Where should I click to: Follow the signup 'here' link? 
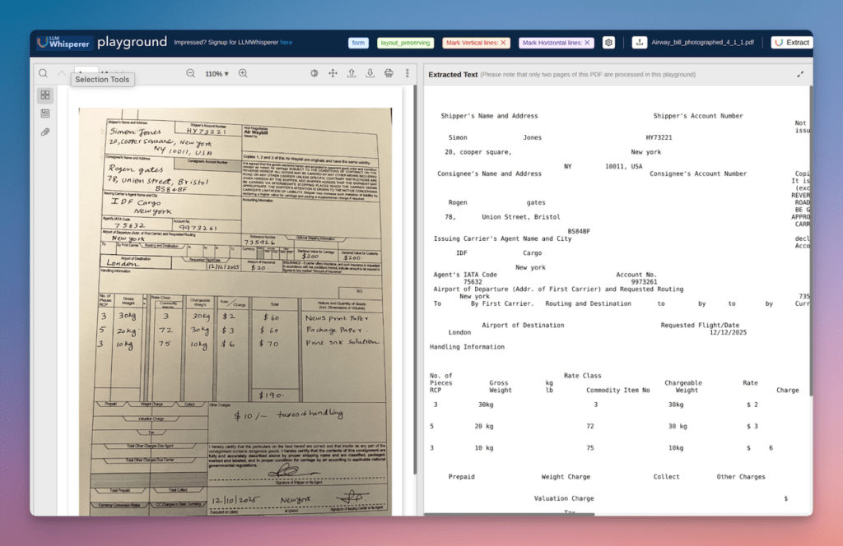[x=286, y=42]
